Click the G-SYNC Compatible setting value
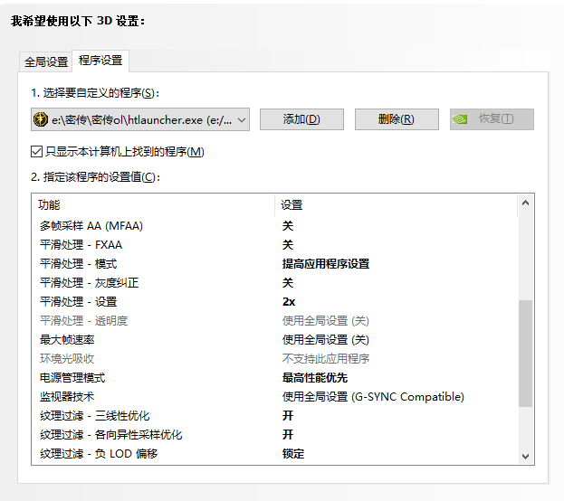The height and width of the screenshot is (501, 564). [x=373, y=397]
